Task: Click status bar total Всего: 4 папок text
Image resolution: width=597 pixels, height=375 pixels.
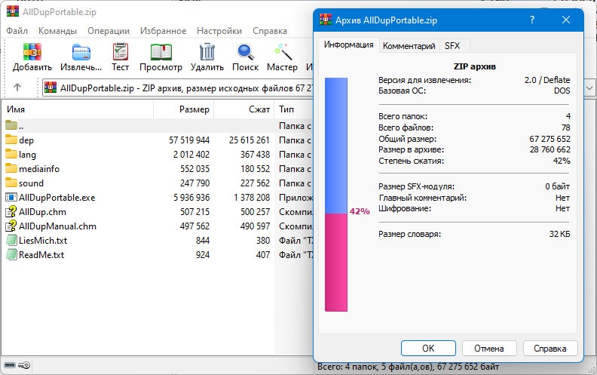Action: pyautogui.click(x=408, y=367)
